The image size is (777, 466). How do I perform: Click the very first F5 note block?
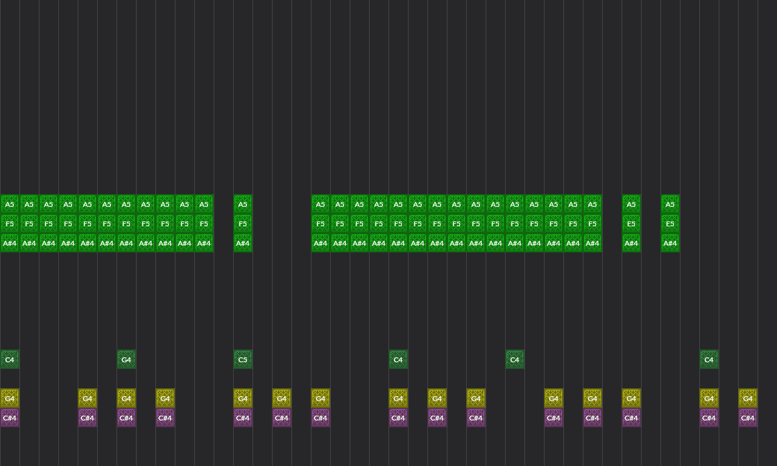[10, 223]
